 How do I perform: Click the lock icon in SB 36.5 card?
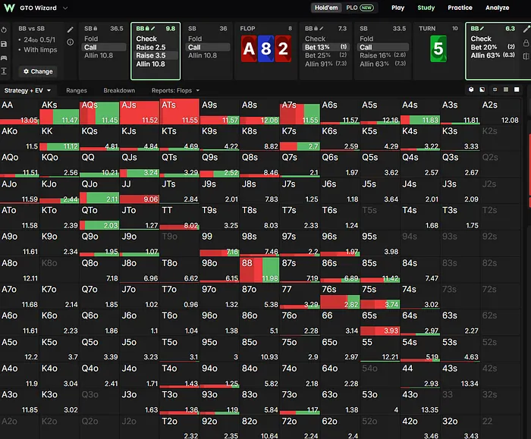click(96, 28)
